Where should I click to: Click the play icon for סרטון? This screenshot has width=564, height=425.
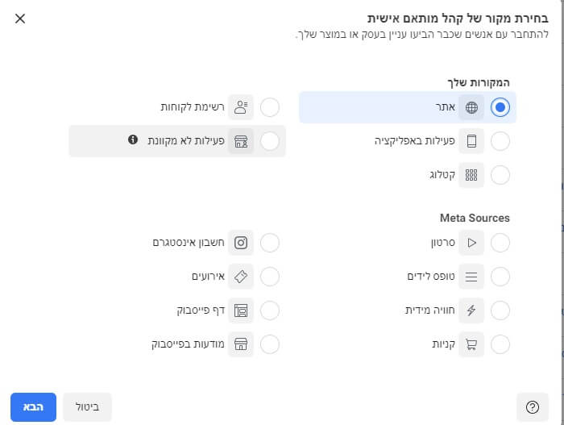pyautogui.click(x=471, y=242)
